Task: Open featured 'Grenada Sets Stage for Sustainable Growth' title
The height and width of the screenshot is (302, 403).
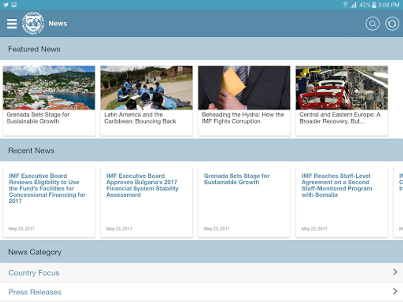Action: pos(38,118)
